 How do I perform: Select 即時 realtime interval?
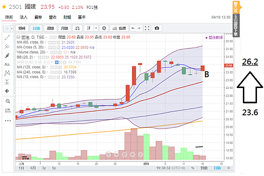pos(22,28)
